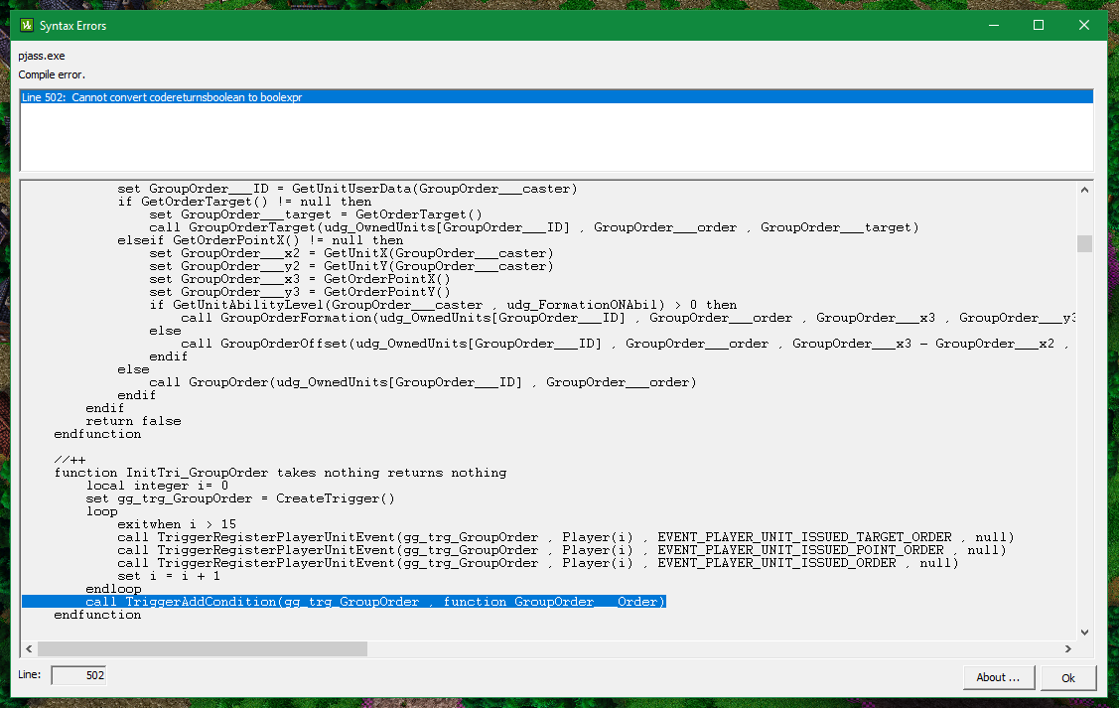Click the Ok button
The width and height of the screenshot is (1119, 708).
click(1067, 677)
